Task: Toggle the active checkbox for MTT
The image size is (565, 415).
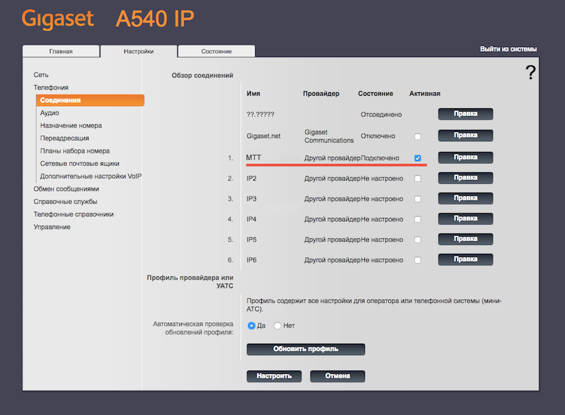Action: 417,158
